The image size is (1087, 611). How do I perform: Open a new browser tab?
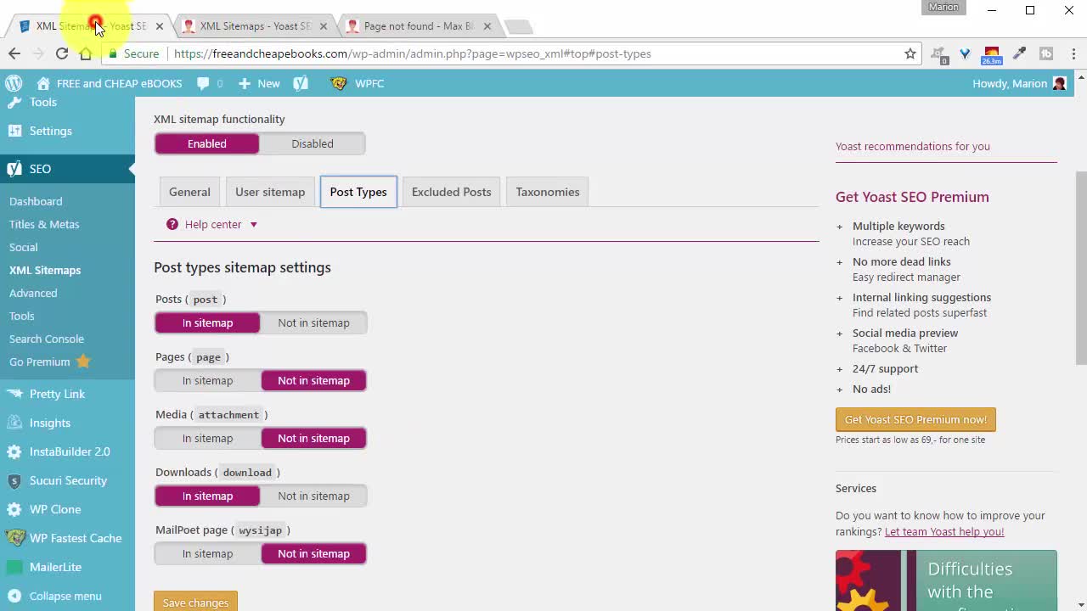(x=519, y=26)
